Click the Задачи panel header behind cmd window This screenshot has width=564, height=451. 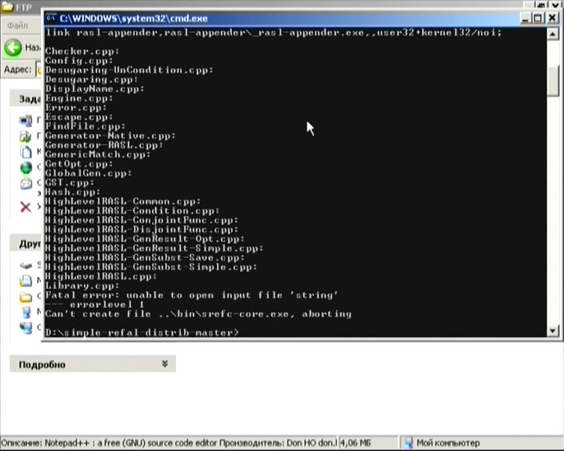(x=26, y=99)
